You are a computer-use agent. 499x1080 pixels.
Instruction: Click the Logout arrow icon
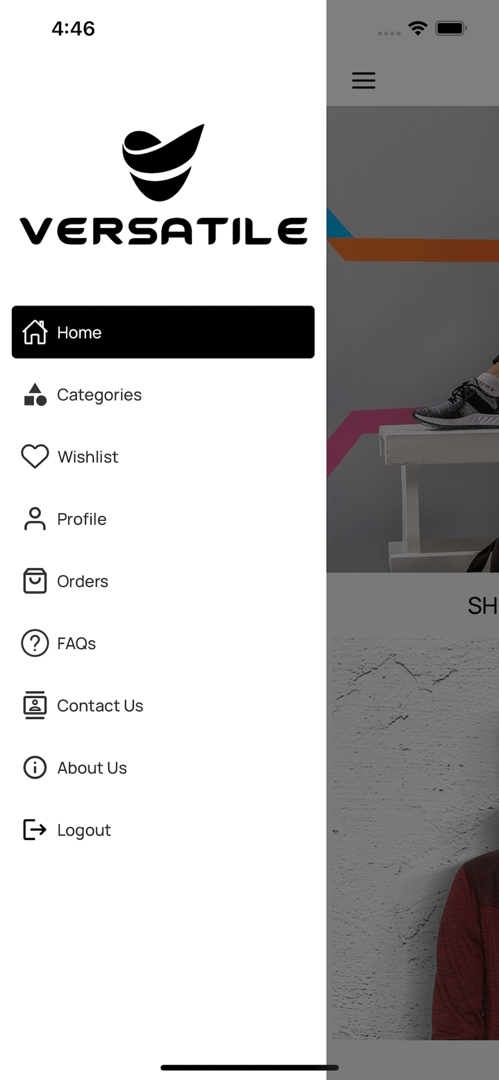[35, 830]
